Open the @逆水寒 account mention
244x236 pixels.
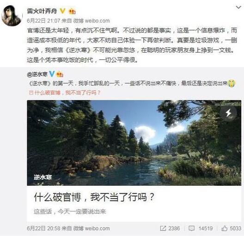(x=37, y=74)
